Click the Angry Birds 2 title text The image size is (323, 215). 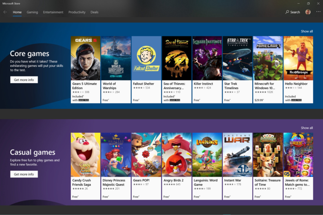click(174, 180)
